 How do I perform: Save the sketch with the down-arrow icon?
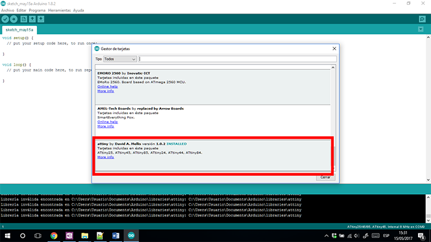(41, 19)
